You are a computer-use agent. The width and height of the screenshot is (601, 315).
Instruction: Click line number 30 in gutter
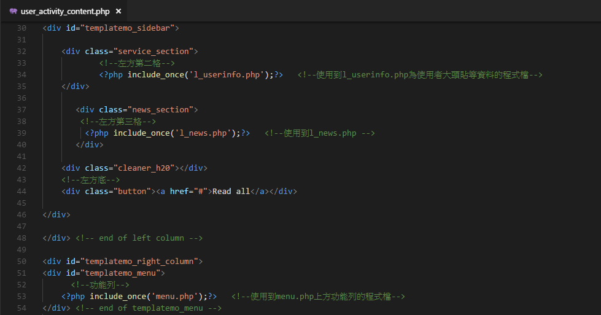[22, 28]
